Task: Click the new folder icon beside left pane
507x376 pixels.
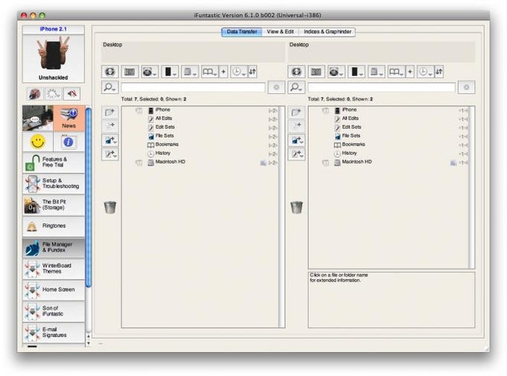Action: 110,112
